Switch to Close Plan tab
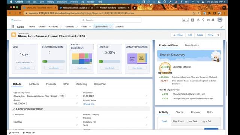 point(100,84)
